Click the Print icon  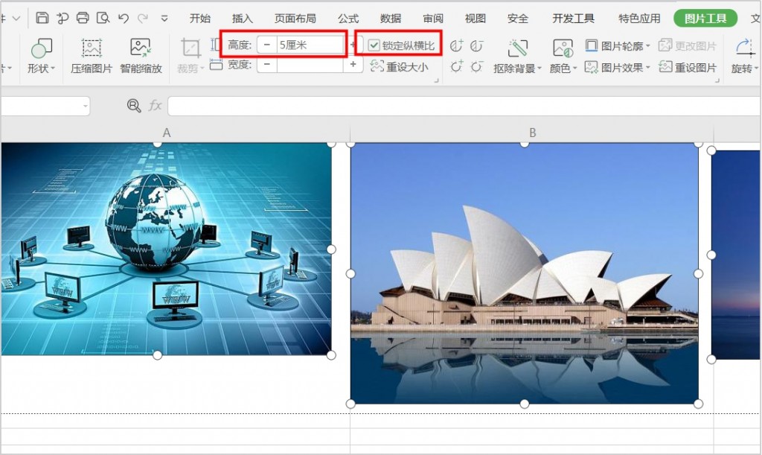coord(83,18)
